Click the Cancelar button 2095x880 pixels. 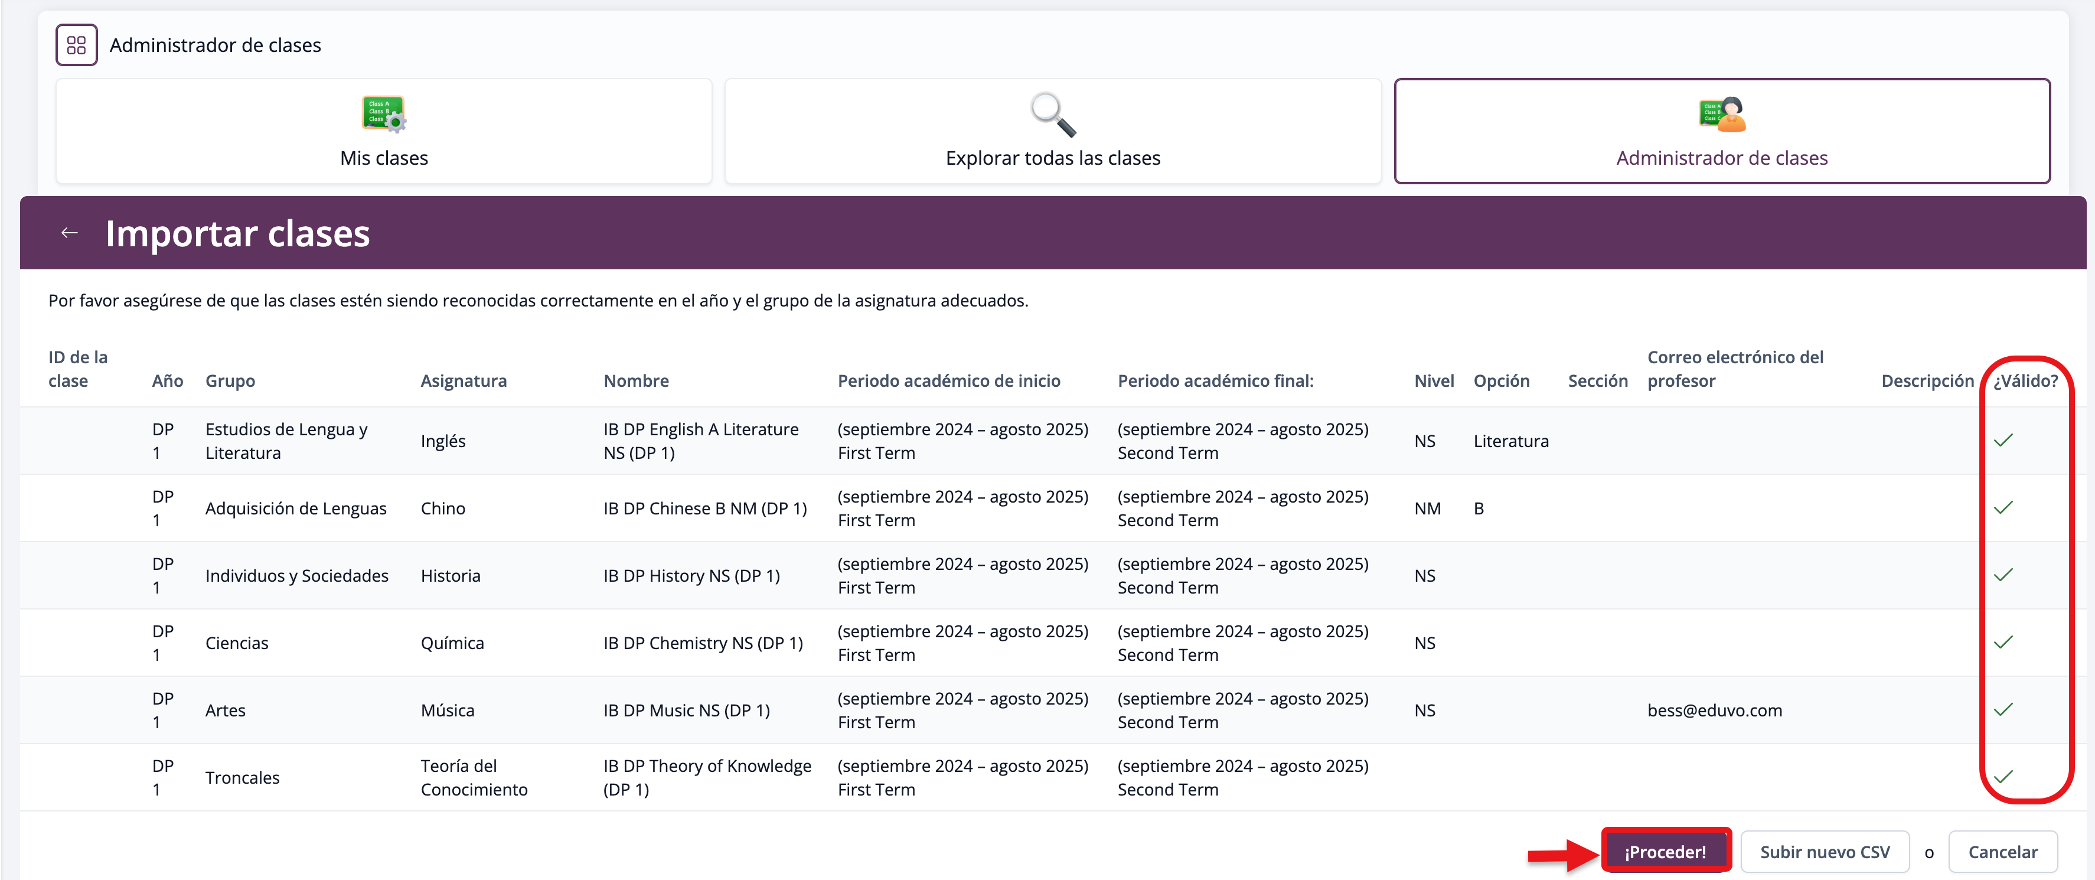[x=2002, y=852]
